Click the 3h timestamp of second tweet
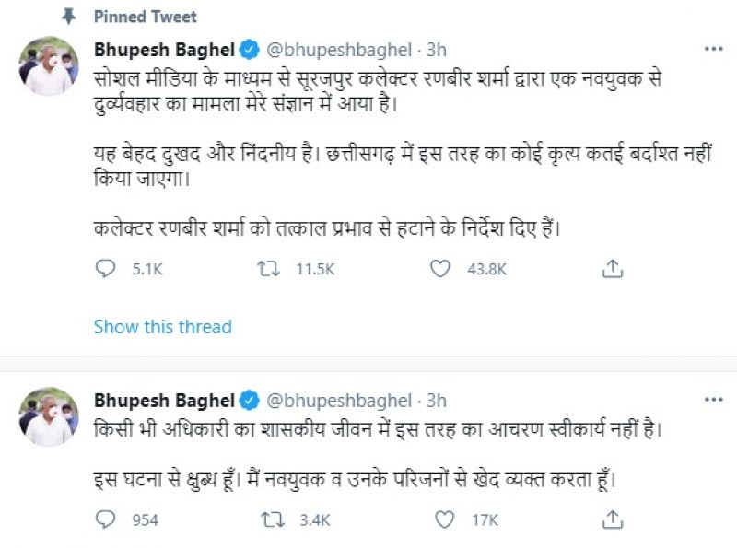This screenshot has width=737, height=548. tap(437, 400)
